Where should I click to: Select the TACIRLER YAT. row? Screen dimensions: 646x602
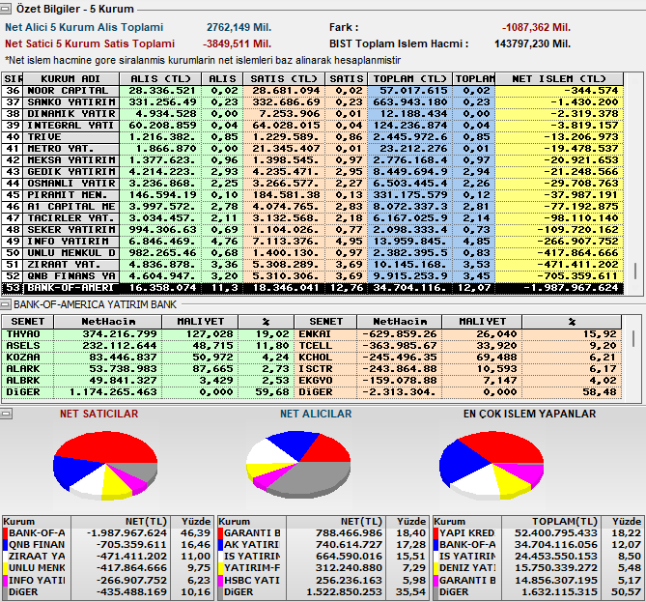click(312, 218)
